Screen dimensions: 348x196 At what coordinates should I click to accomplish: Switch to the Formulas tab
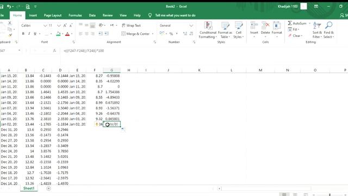(75, 15)
